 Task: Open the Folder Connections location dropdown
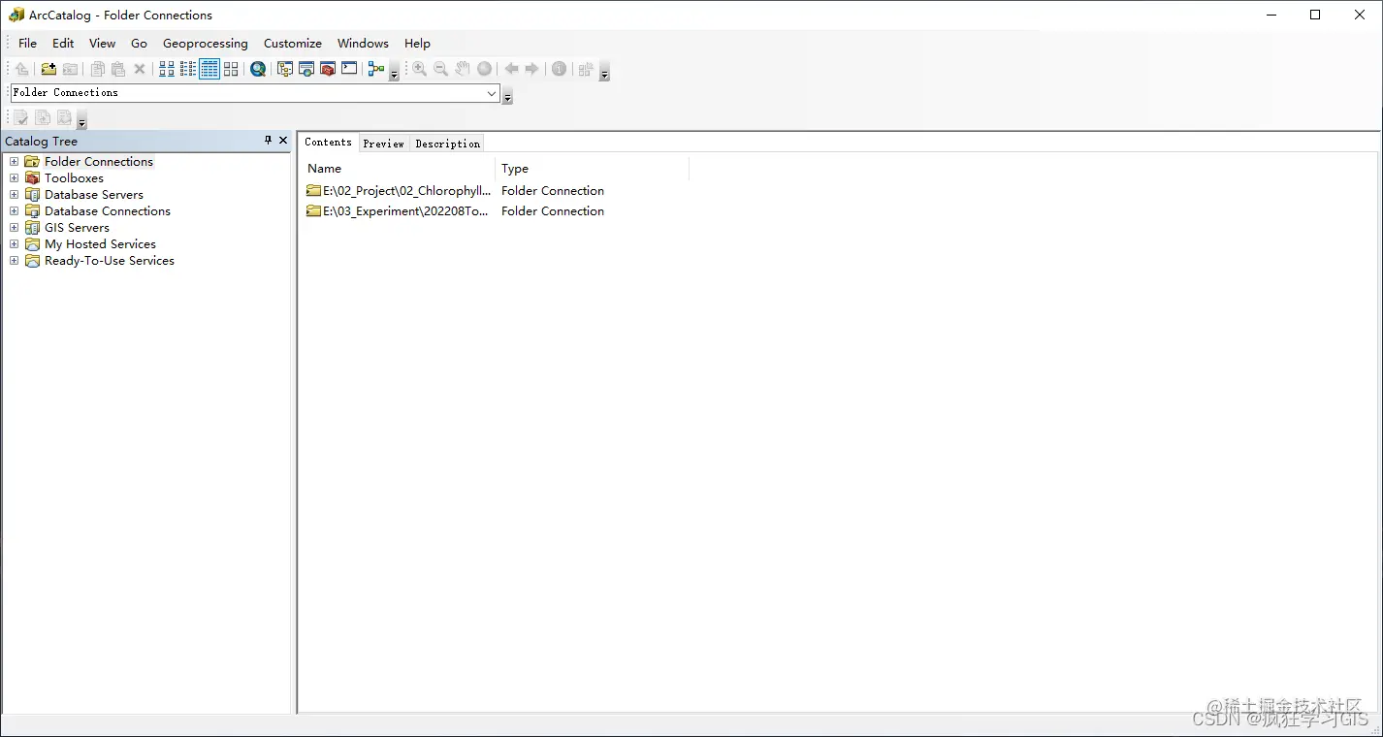(x=492, y=93)
